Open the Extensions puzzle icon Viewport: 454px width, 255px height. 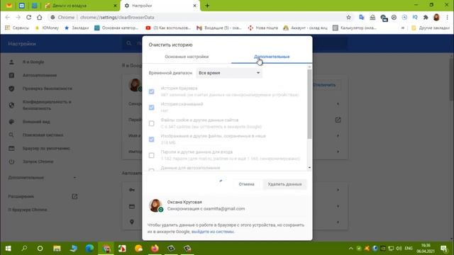click(x=426, y=17)
